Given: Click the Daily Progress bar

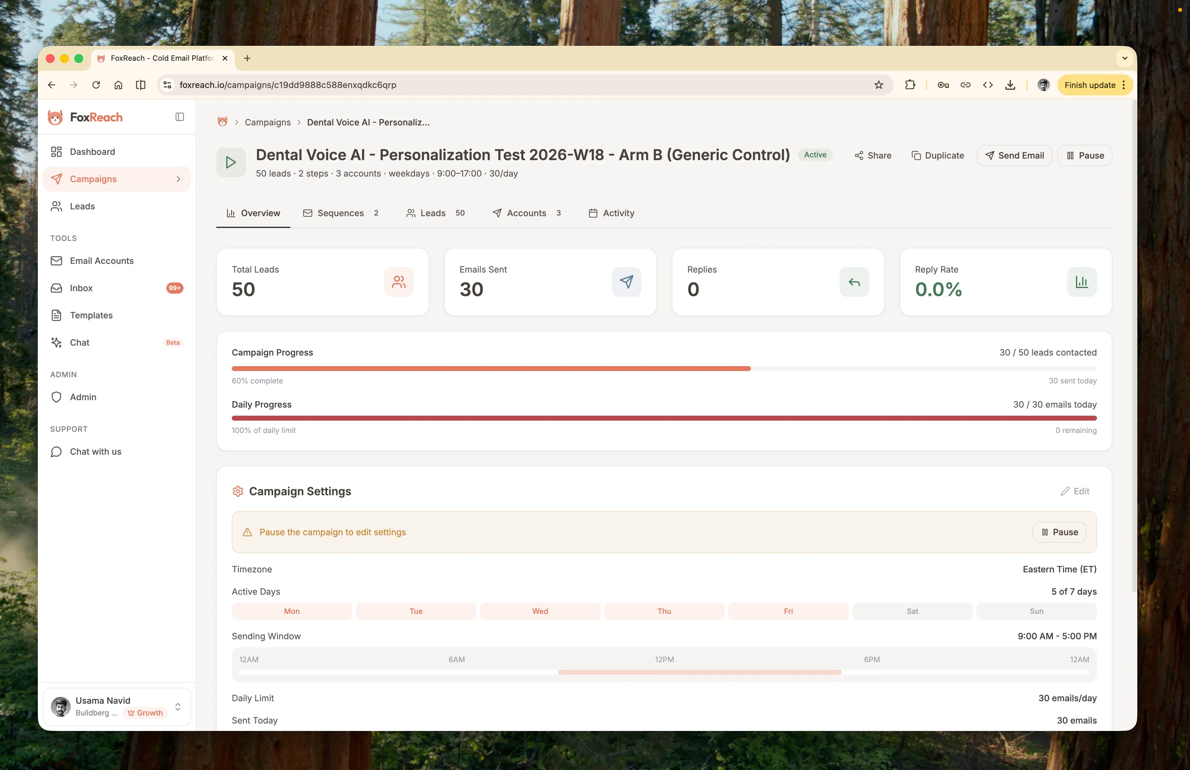Looking at the screenshot, I should [664, 418].
